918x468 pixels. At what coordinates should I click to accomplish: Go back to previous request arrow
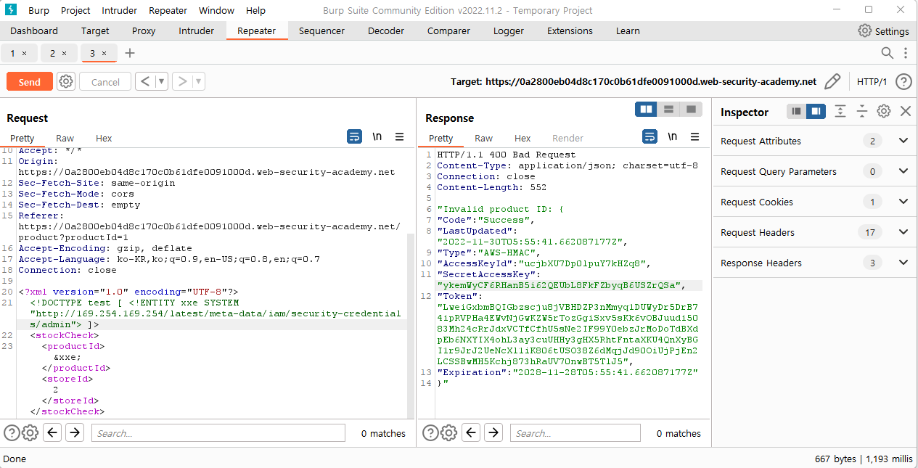click(x=144, y=81)
